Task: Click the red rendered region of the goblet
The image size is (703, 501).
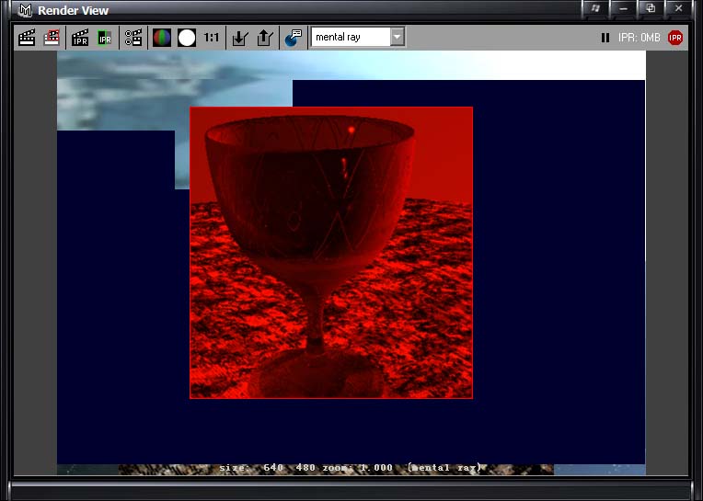Action: [x=331, y=253]
